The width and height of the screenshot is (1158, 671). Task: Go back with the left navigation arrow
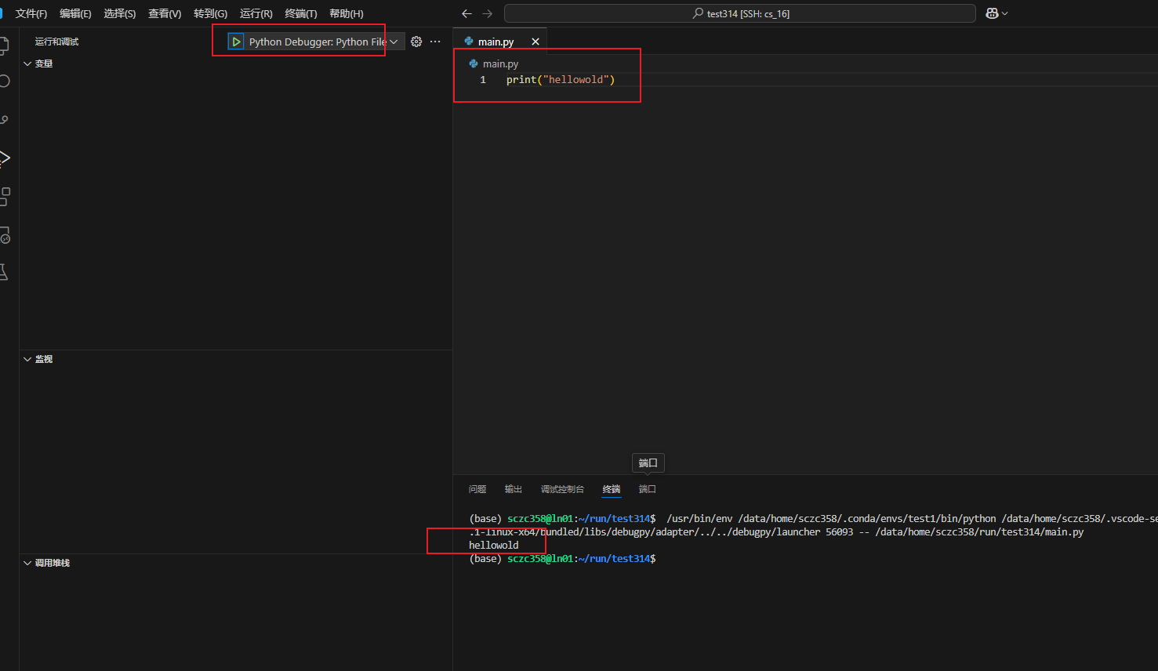click(x=466, y=13)
